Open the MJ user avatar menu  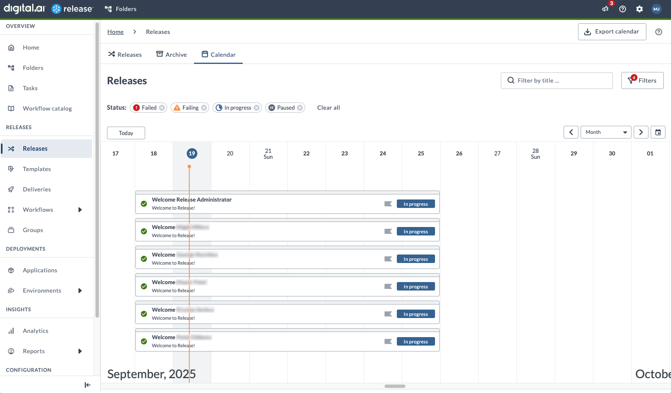657,9
